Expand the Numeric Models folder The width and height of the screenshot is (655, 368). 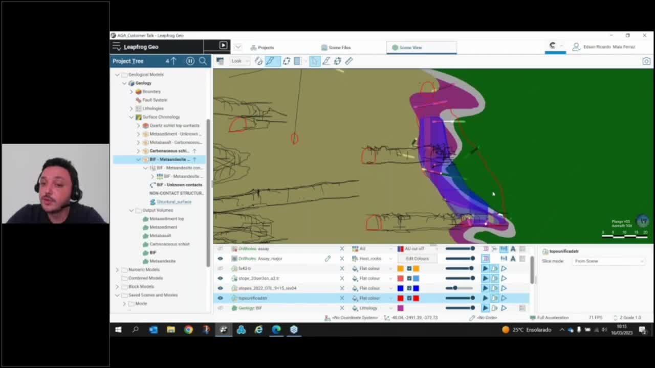(x=117, y=269)
